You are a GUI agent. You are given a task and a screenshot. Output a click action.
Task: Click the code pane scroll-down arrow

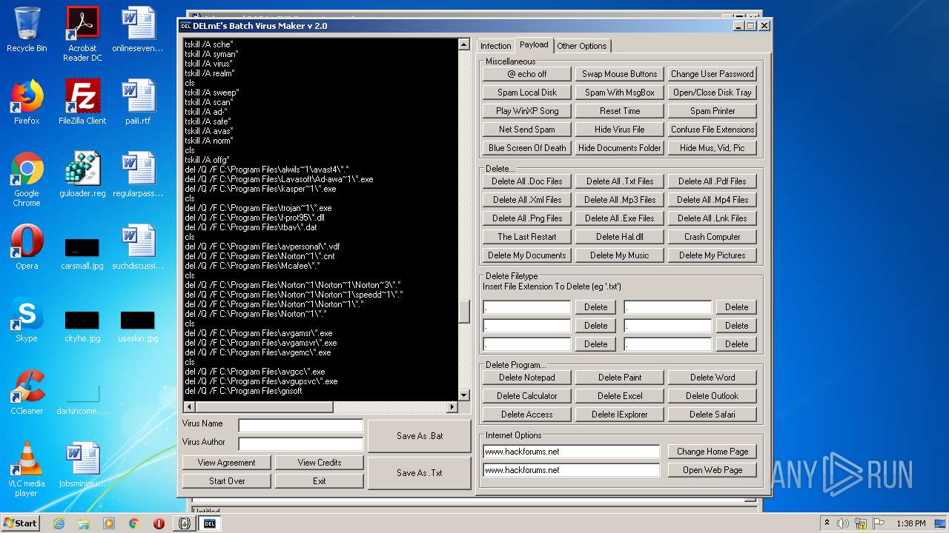[464, 395]
